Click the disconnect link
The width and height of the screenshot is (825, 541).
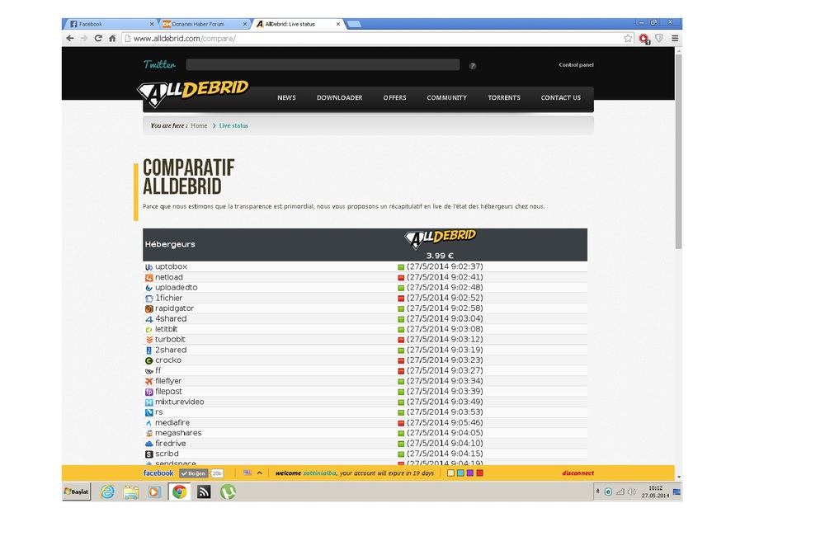[577, 473]
